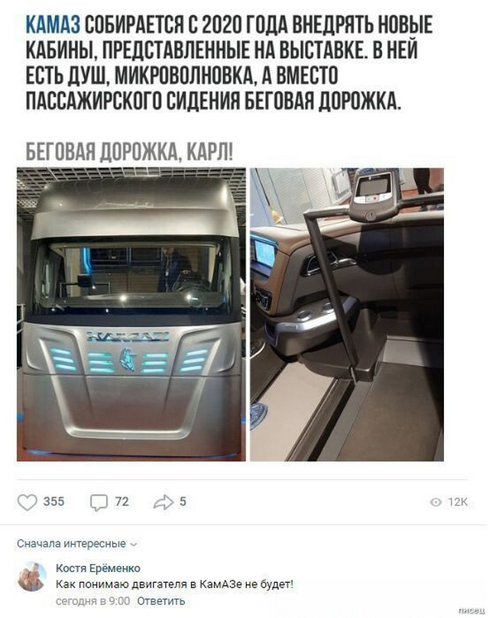This screenshot has height=618, width=489.
Task: Click the views eye icon
Action: pos(436,502)
